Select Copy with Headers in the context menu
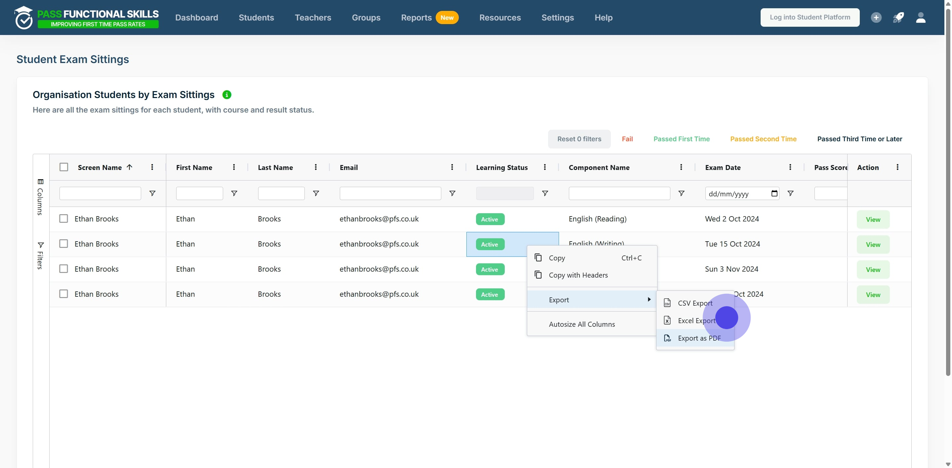The width and height of the screenshot is (952, 468). coord(578,275)
